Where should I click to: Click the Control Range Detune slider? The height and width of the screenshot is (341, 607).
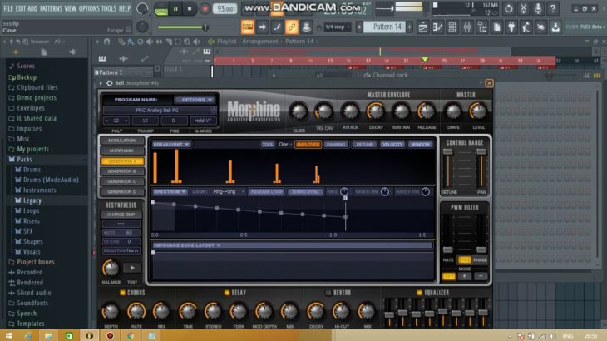click(448, 168)
